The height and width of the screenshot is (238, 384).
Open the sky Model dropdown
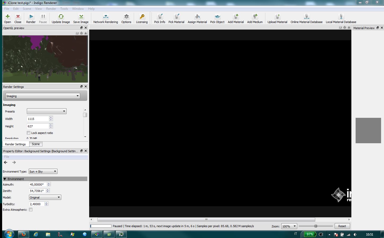pos(45,197)
